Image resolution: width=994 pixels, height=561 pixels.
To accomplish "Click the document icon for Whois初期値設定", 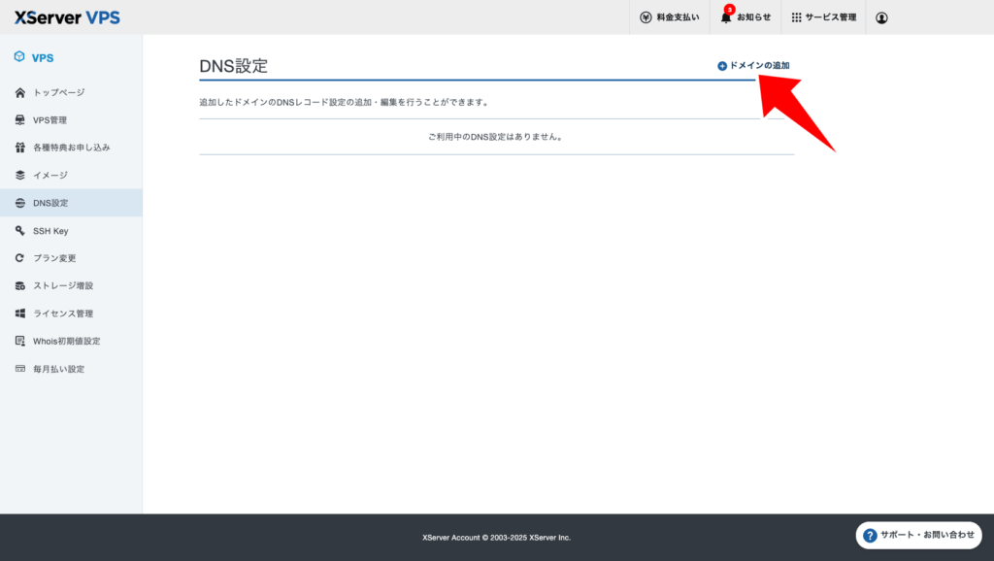I will (x=20, y=341).
